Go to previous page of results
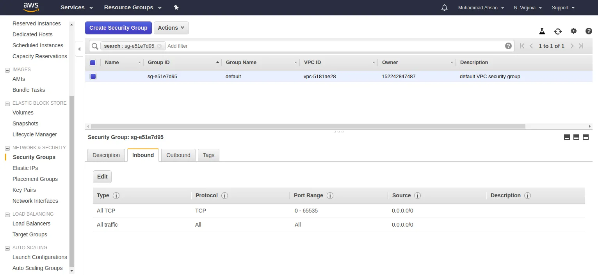This screenshot has height=277, width=598. [x=531, y=46]
